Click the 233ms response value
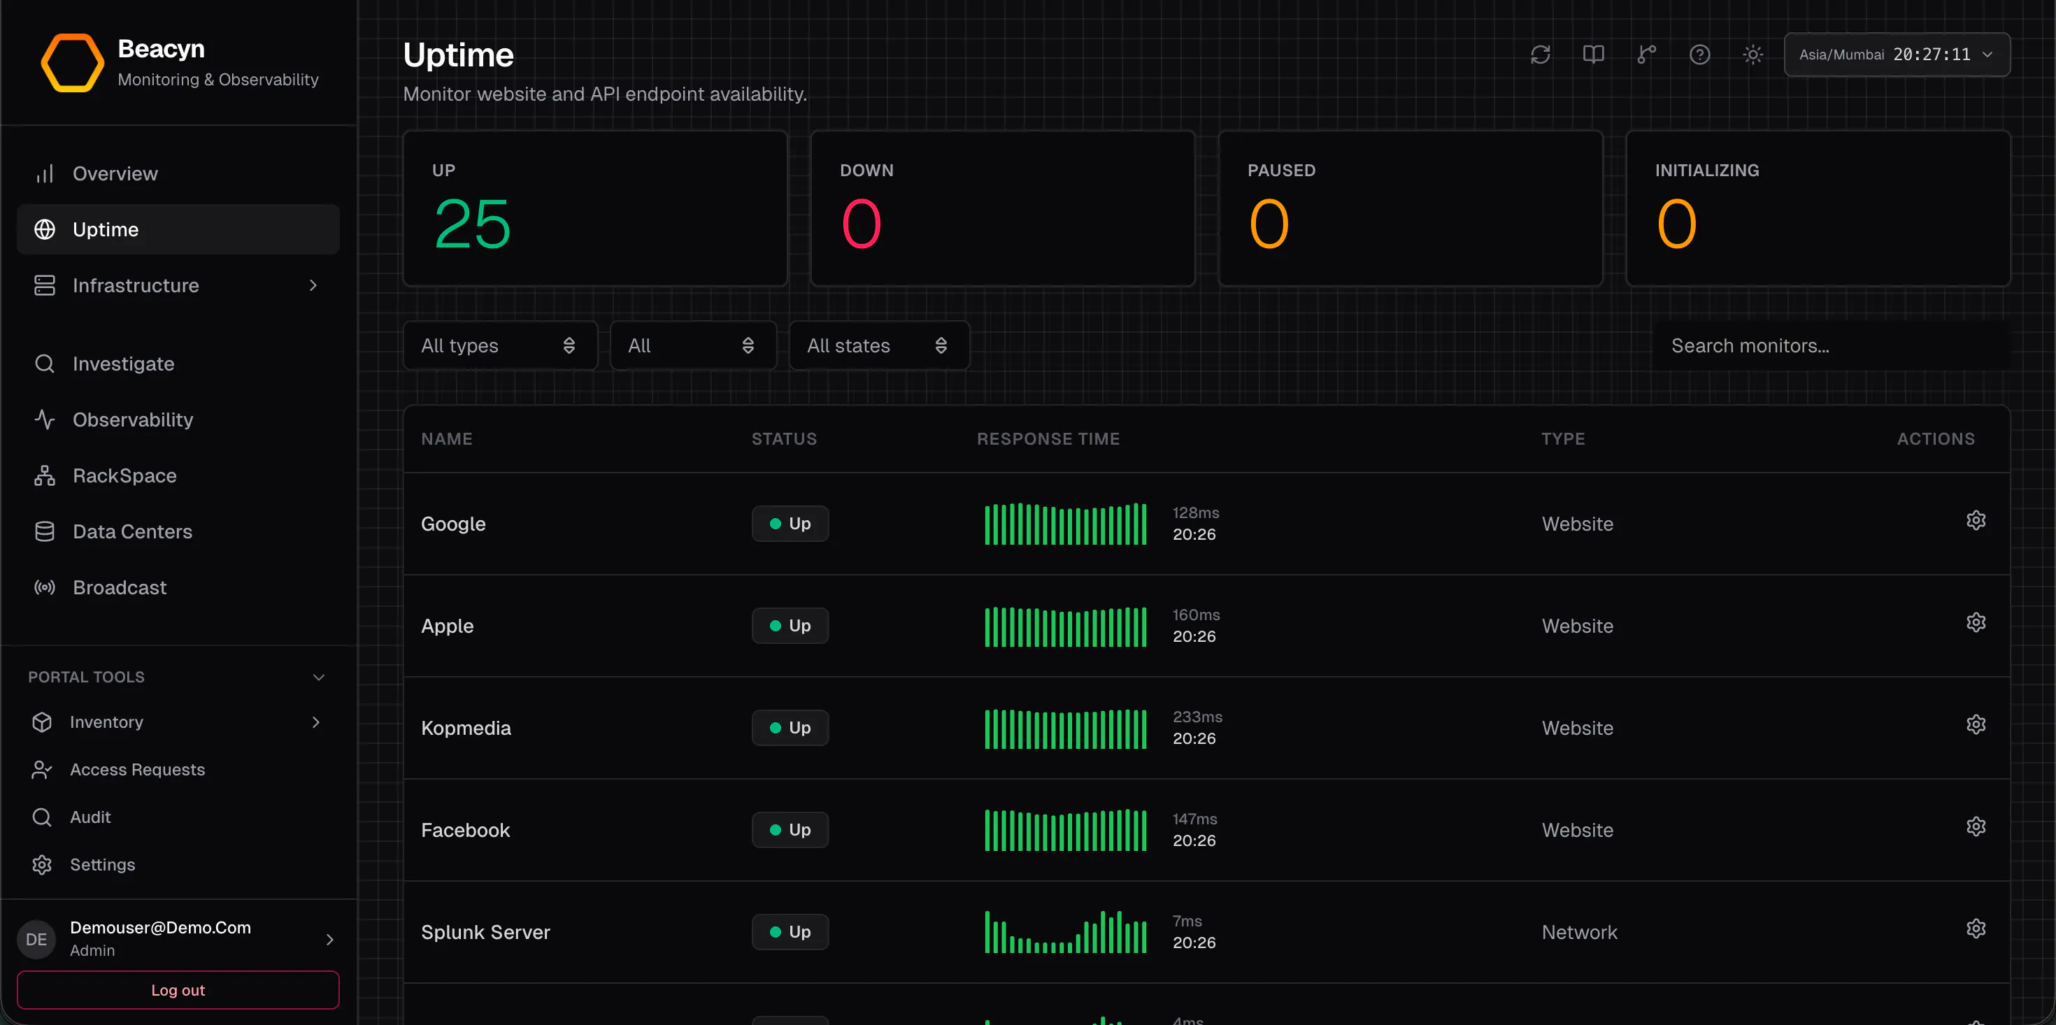The width and height of the screenshot is (2056, 1025). (1197, 717)
